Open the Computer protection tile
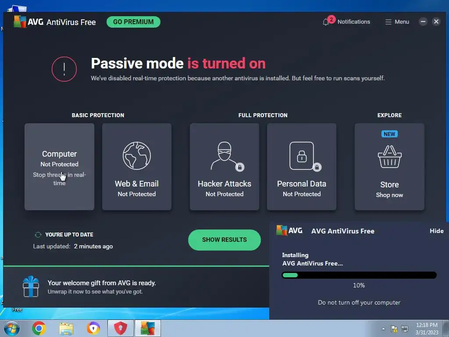 click(x=59, y=167)
